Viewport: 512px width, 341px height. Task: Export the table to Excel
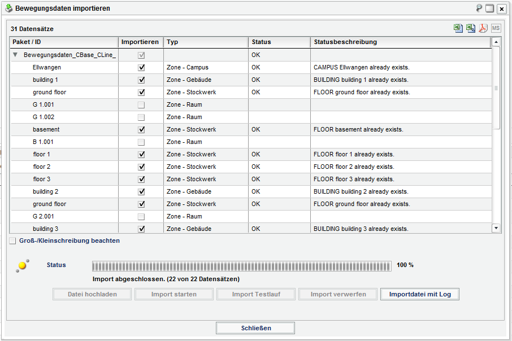[x=458, y=28]
